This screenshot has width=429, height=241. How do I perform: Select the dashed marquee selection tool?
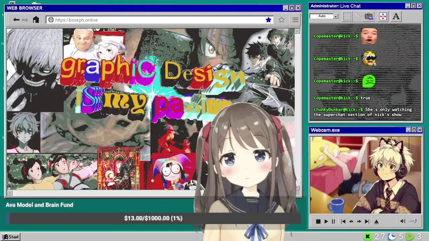coord(347,16)
